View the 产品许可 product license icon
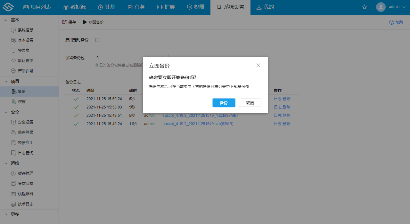This screenshot has height=224, width=410. 12,71
